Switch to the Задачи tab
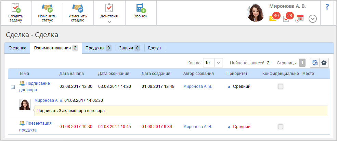 click(129, 48)
